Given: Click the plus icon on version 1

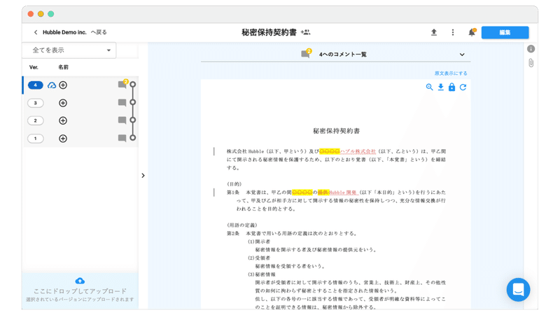Looking at the screenshot, I should click(63, 139).
